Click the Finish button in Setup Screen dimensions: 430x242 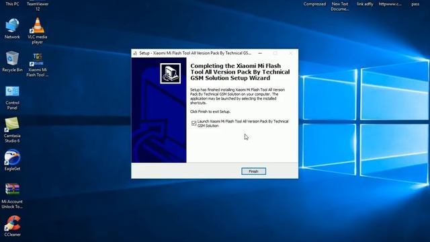(x=253, y=171)
